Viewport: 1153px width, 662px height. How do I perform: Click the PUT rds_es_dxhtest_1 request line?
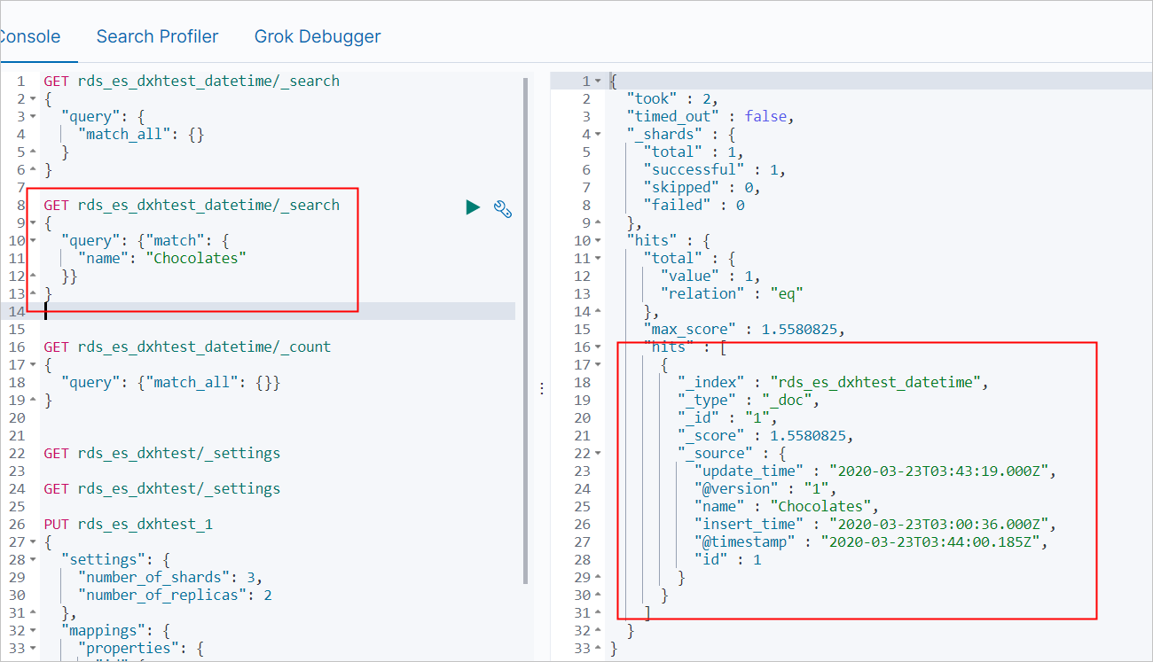tap(129, 524)
